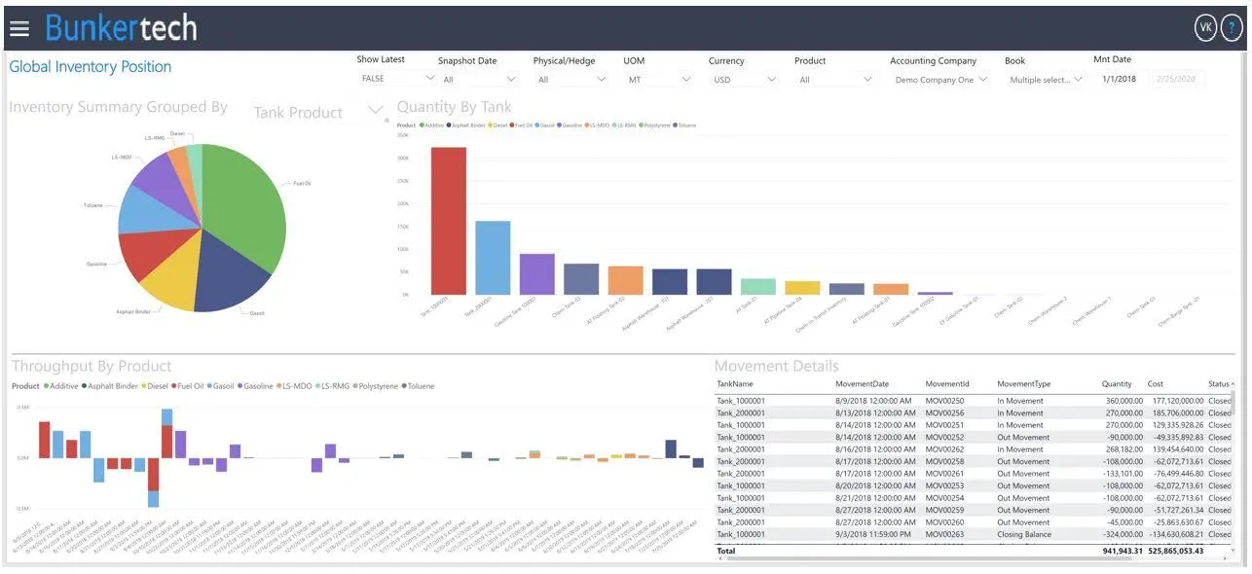Click the Movement Details panel title
Image resolution: width=1252 pixels, height=574 pixels.
tap(776, 366)
